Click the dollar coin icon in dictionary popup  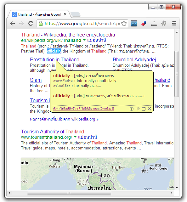tap(132, 109)
